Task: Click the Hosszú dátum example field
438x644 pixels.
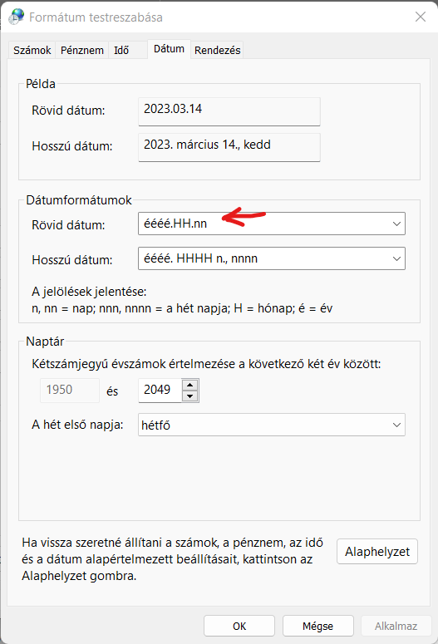Action: [x=229, y=147]
